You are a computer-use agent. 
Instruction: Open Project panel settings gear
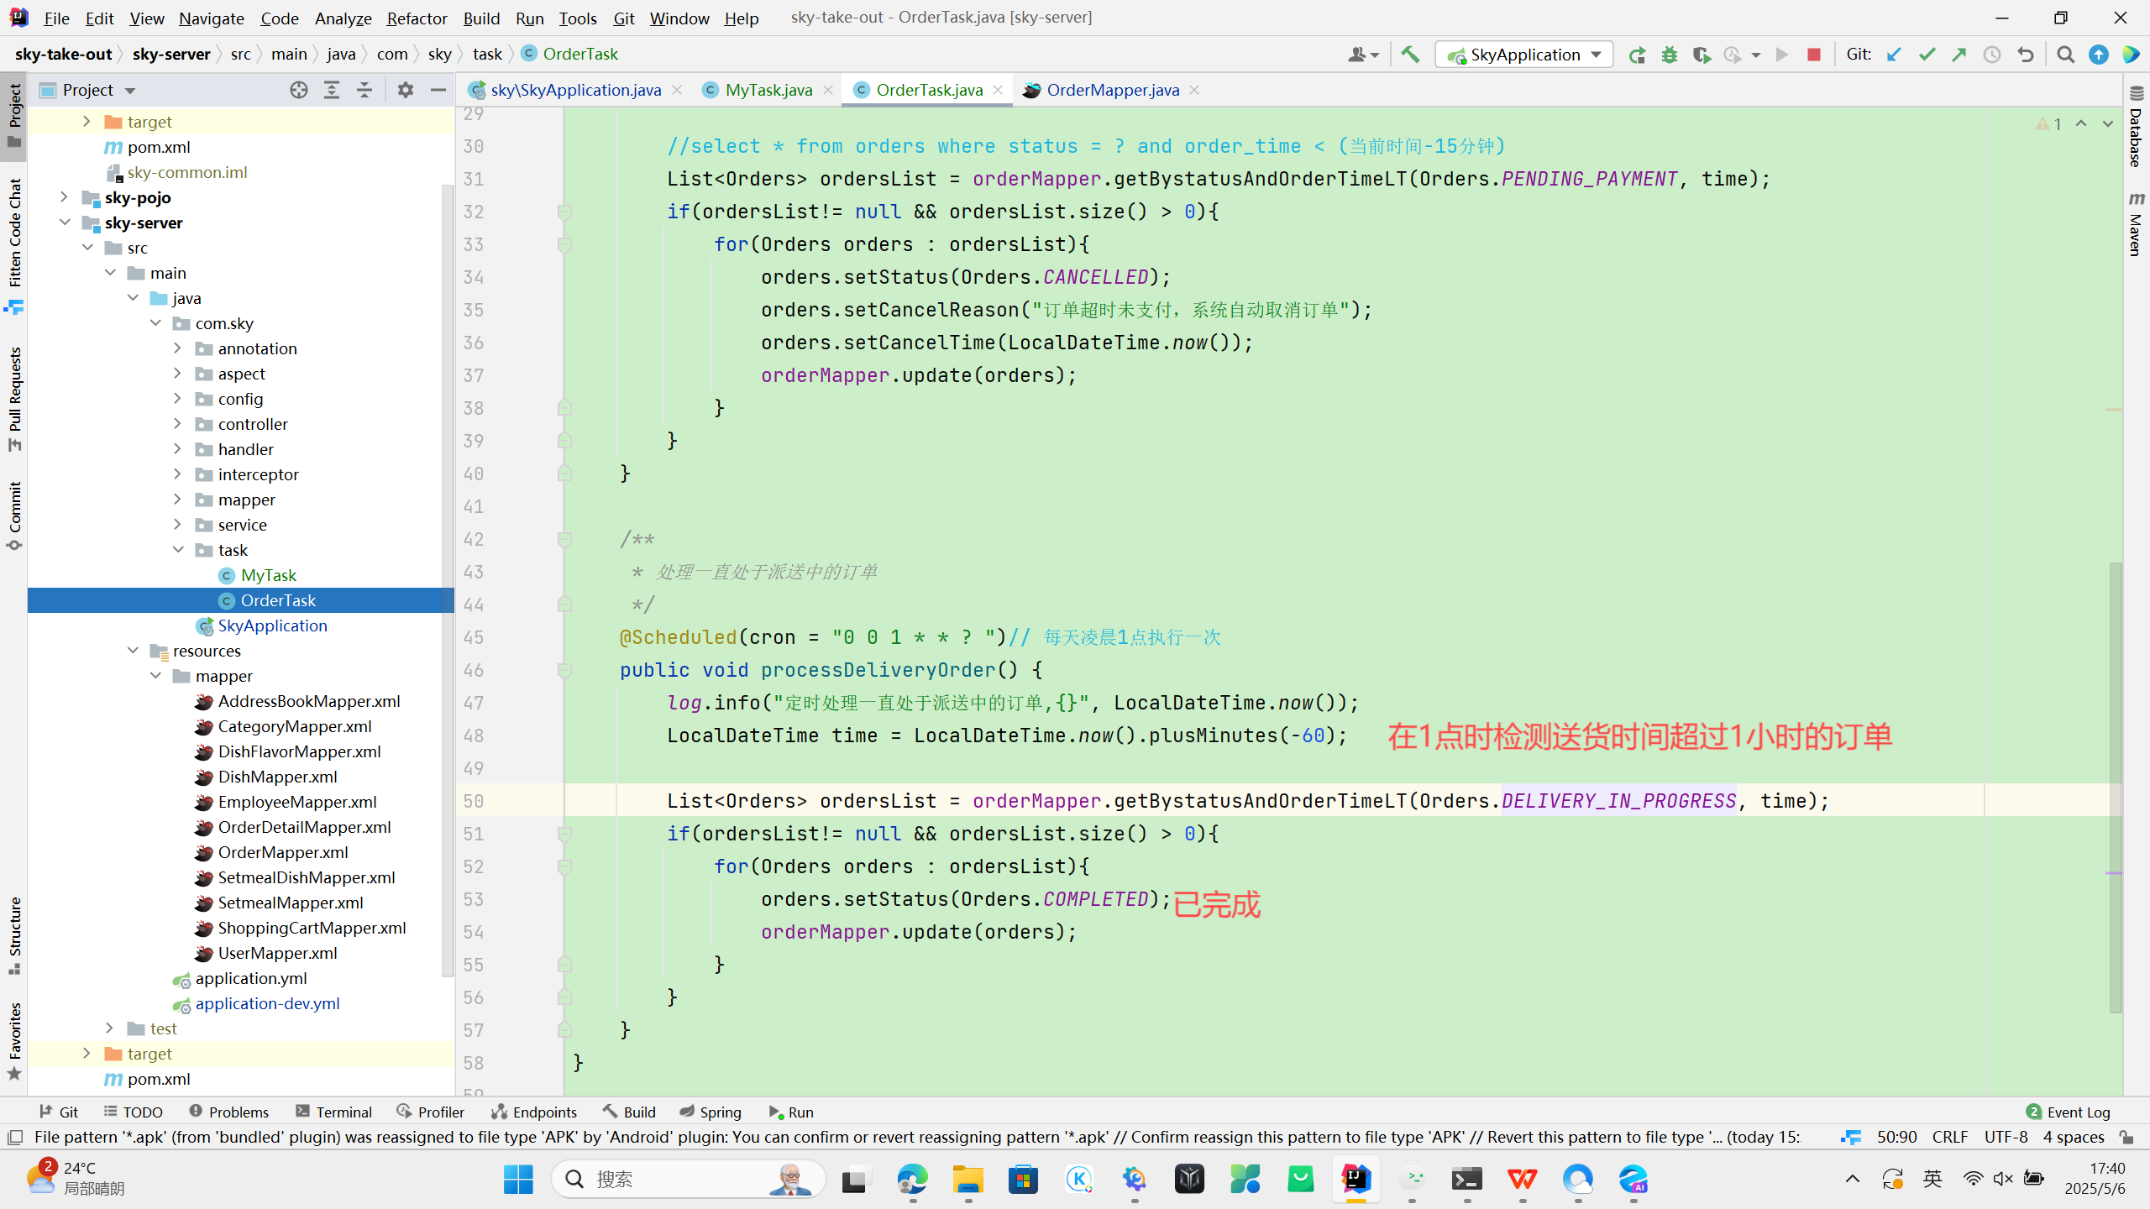pos(406,90)
